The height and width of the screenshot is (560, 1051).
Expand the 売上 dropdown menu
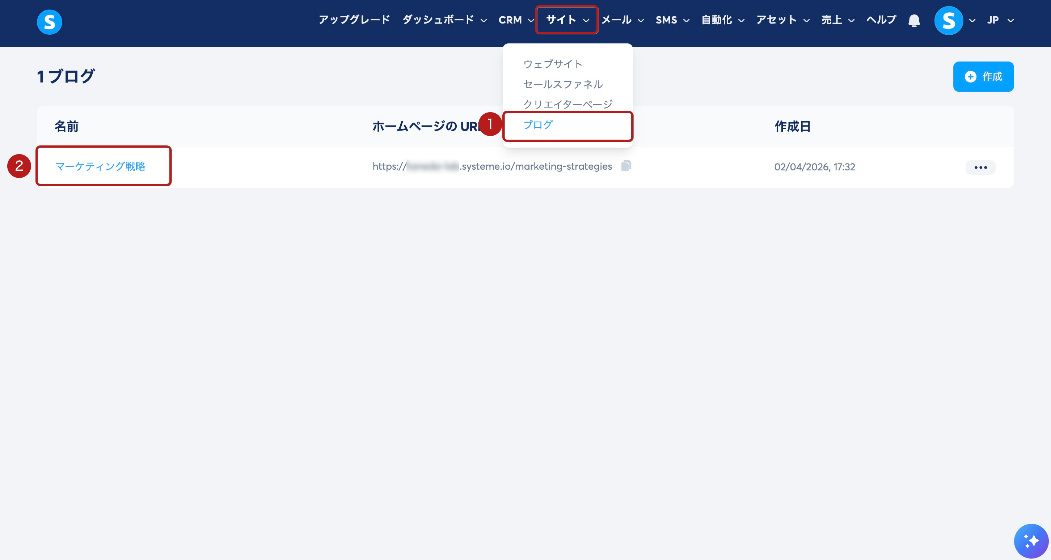pos(837,20)
